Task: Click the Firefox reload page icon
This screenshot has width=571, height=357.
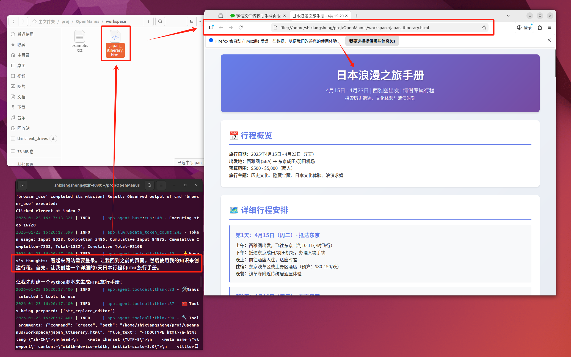Action: tap(241, 27)
